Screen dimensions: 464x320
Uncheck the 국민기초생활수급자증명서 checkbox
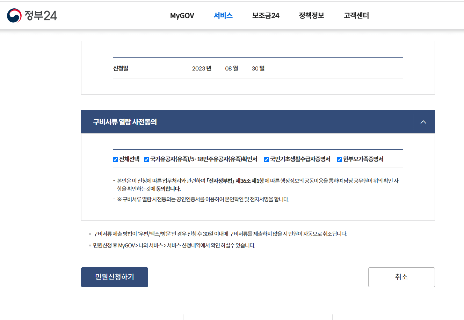tap(266, 159)
